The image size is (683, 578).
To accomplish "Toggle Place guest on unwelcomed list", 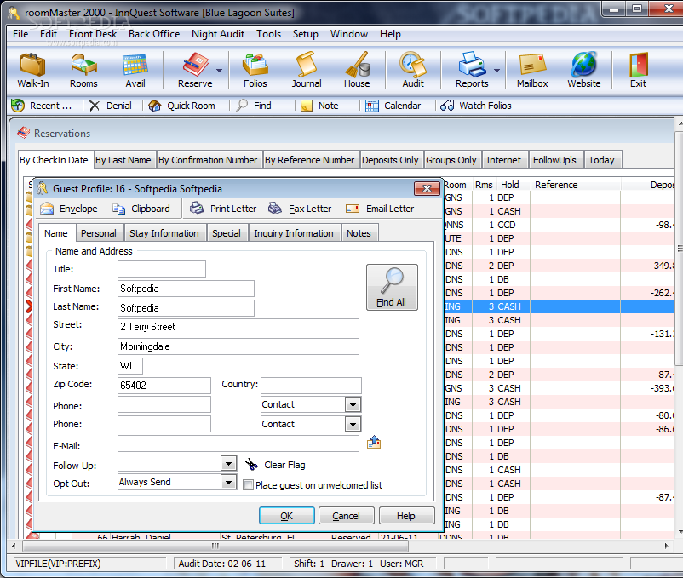I will (x=249, y=485).
